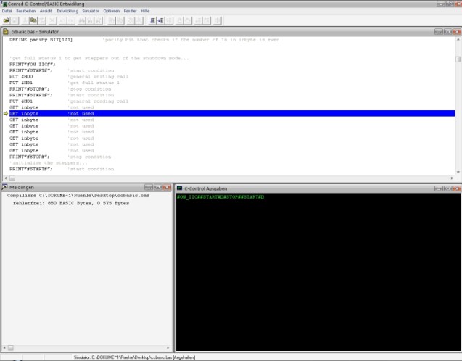This screenshot has height=361, width=462.
Task: Click the code editor's scroll up arrow
Action: [458, 39]
